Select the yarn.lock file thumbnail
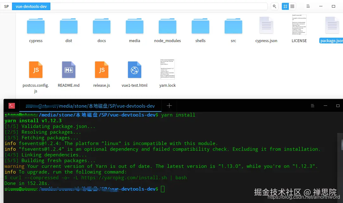The image size is (343, 203). click(167, 69)
